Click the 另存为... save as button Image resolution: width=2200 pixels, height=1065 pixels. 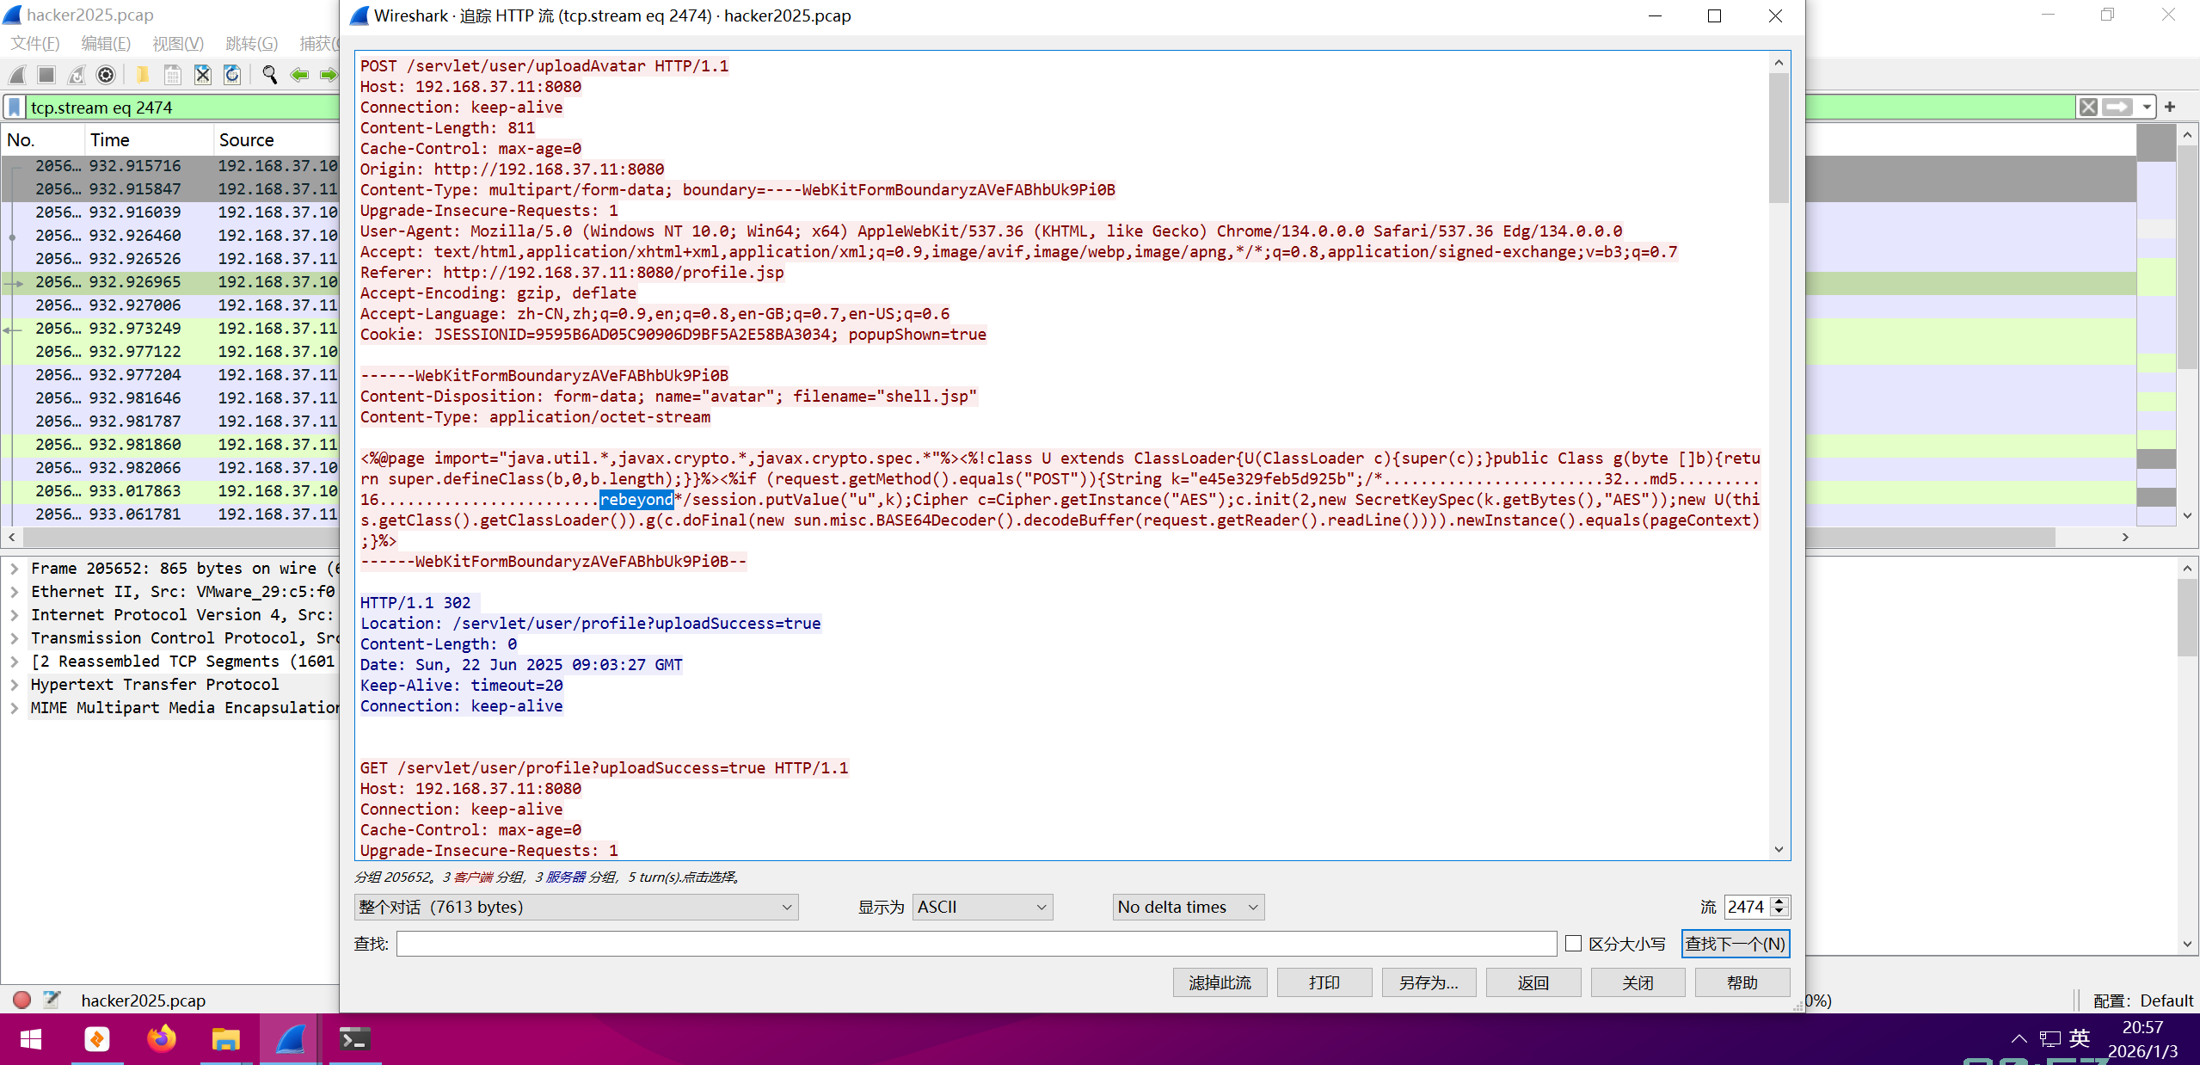[x=1428, y=982]
